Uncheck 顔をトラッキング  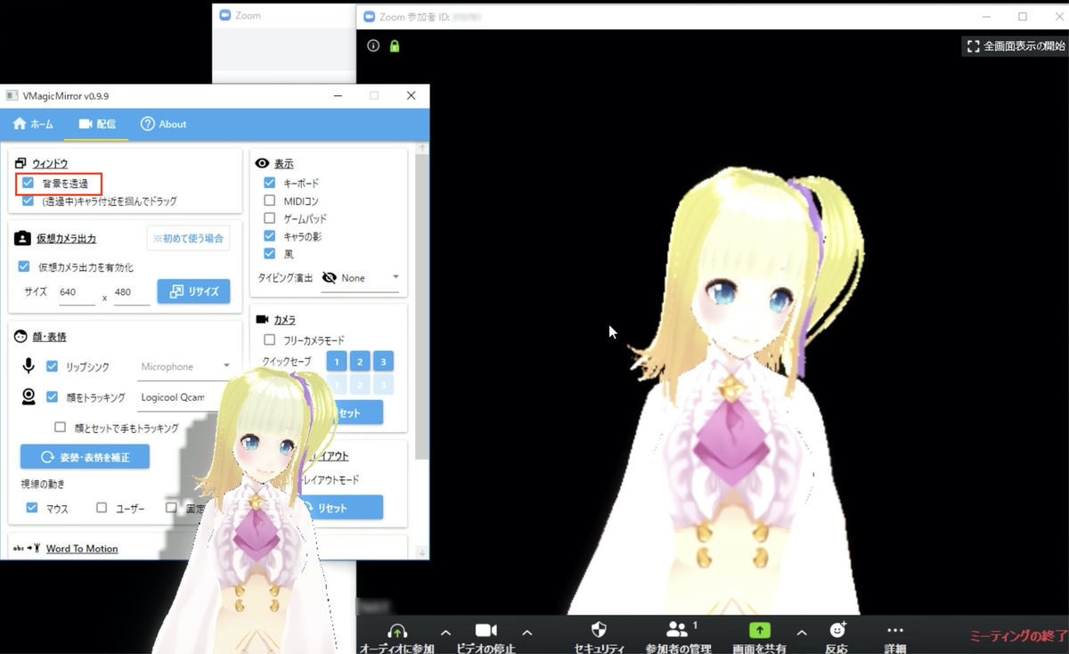pyautogui.click(x=53, y=397)
